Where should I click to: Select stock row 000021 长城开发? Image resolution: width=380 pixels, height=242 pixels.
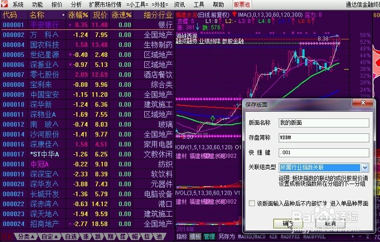pyautogui.click(x=87, y=194)
